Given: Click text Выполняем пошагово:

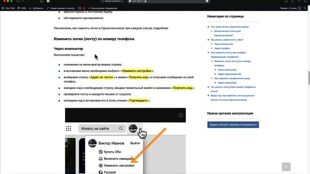Looking at the screenshot, I should pyautogui.click(x=69, y=55).
